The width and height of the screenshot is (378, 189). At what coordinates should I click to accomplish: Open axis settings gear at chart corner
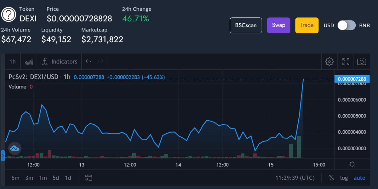click(352, 164)
